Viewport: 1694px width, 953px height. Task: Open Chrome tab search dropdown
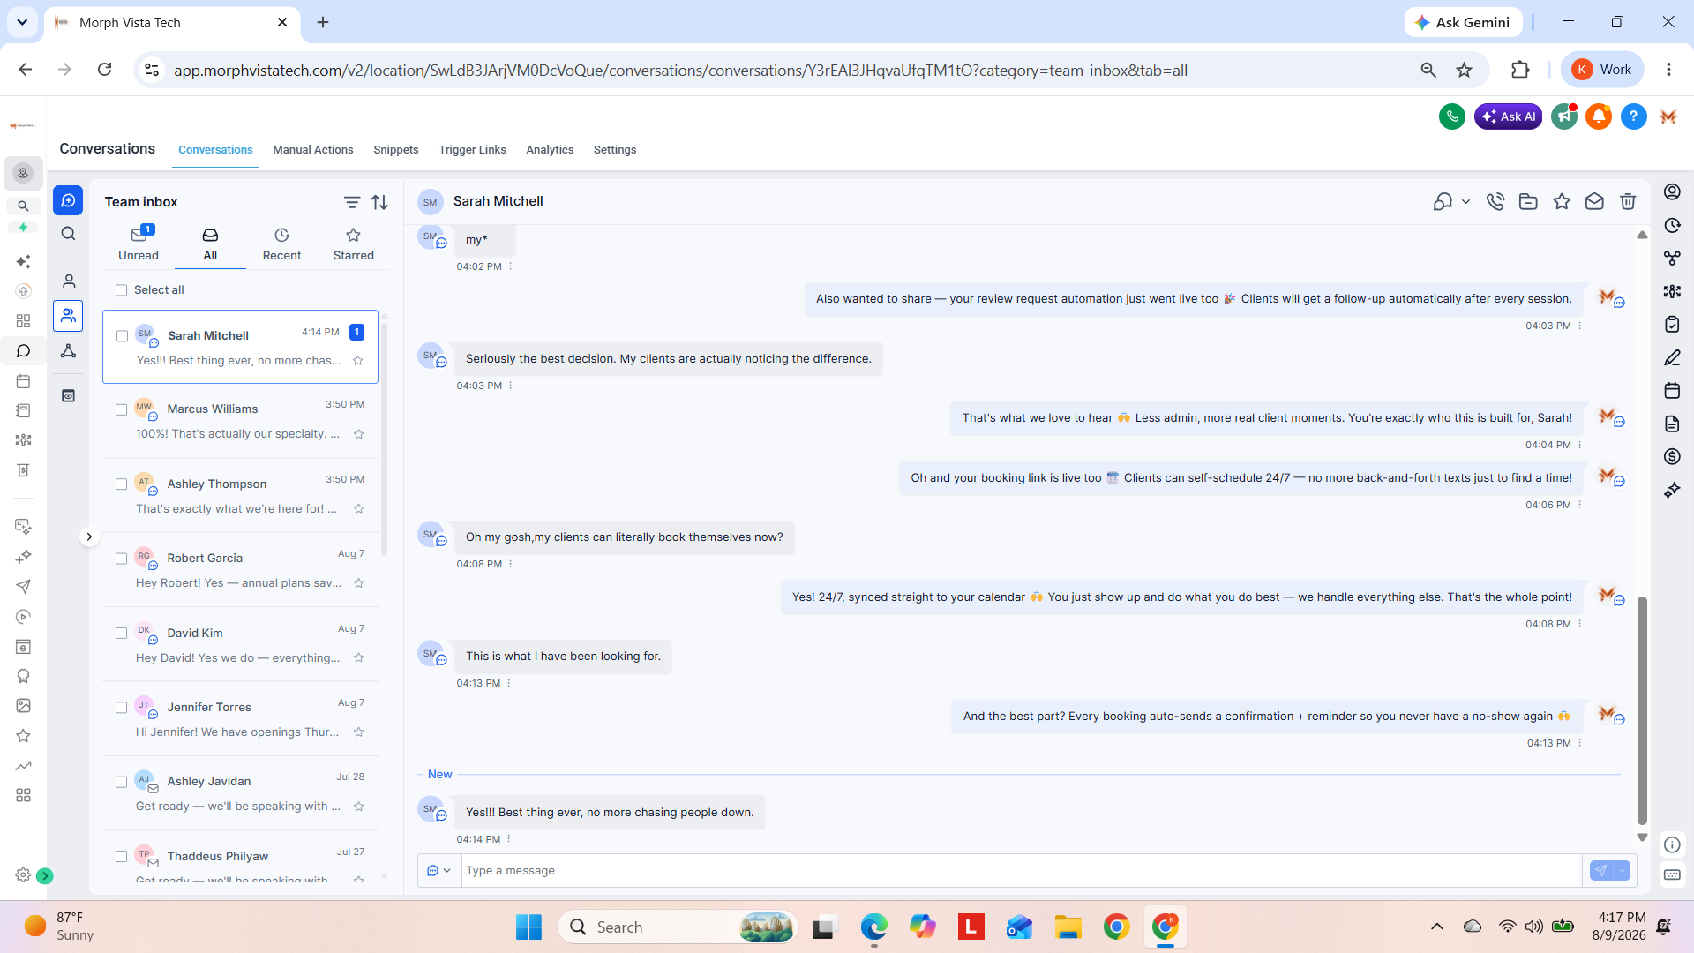pos(22,22)
